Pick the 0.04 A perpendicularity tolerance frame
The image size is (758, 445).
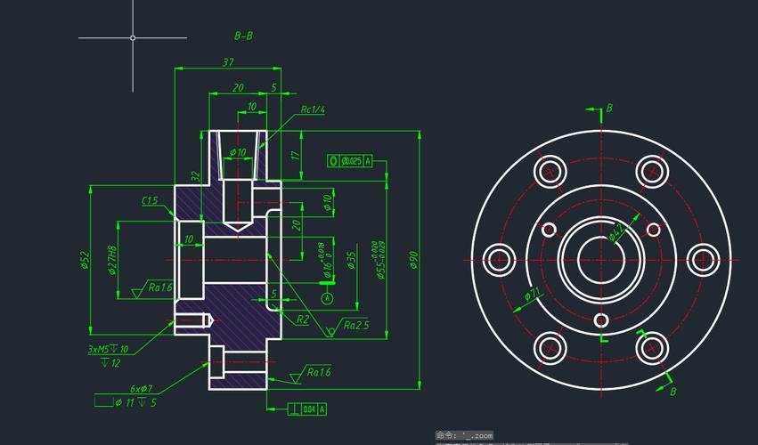(x=307, y=409)
